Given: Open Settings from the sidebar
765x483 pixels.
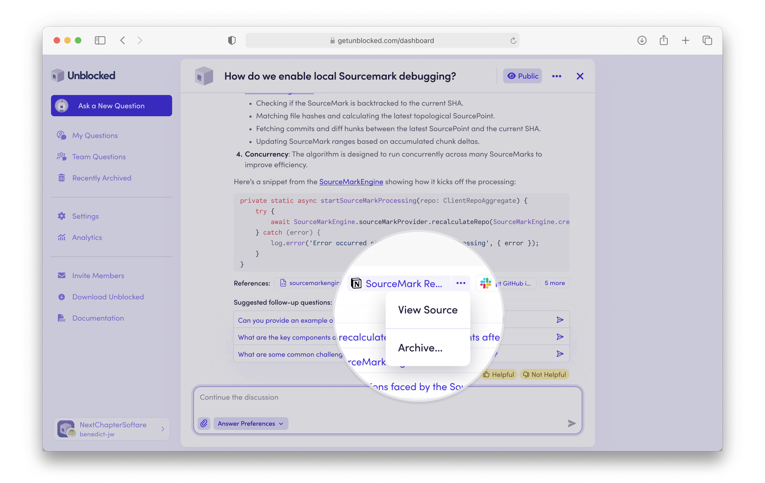Looking at the screenshot, I should pos(85,216).
